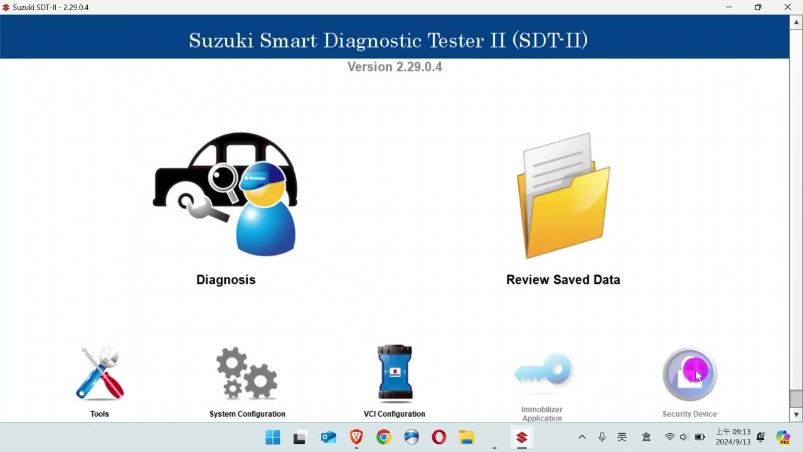The width and height of the screenshot is (803, 452).
Task: Open File Explorer from the taskbar
Action: point(467,438)
